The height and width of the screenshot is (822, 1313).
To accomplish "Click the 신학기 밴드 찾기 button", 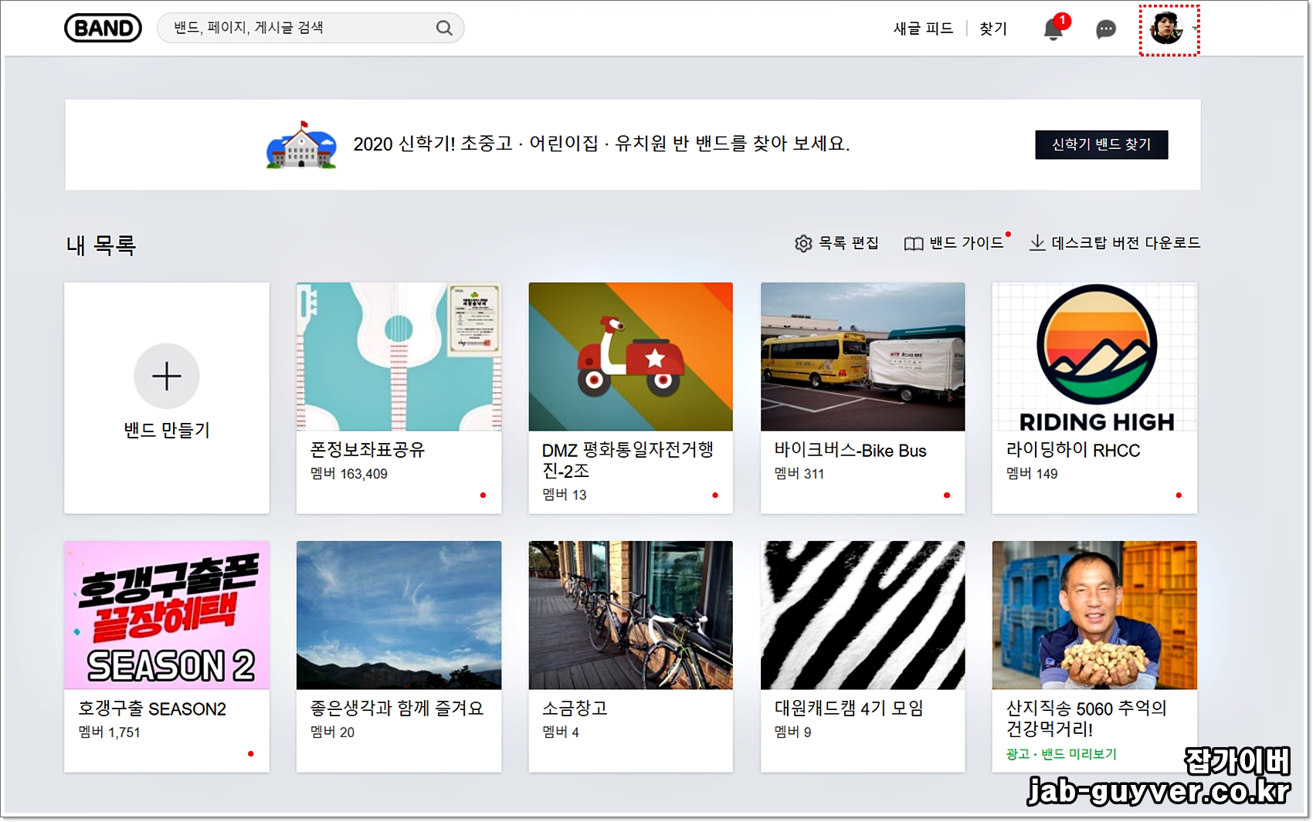I will point(1101,145).
